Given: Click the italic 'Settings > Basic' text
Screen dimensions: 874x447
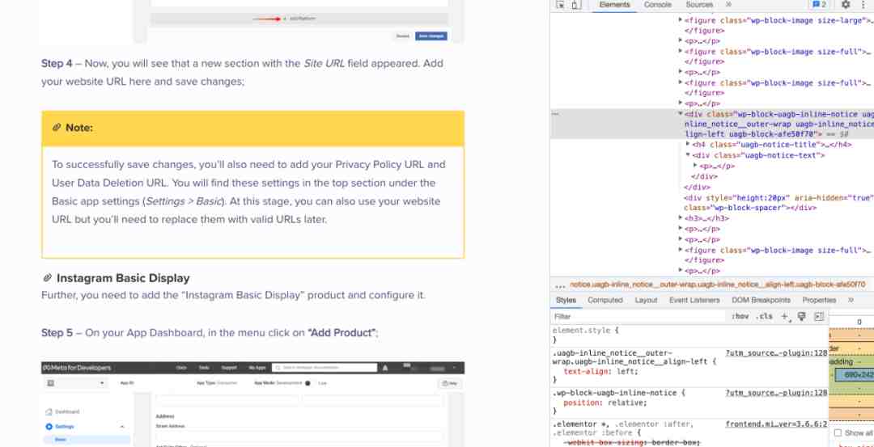Looking at the screenshot, I should tap(184, 201).
